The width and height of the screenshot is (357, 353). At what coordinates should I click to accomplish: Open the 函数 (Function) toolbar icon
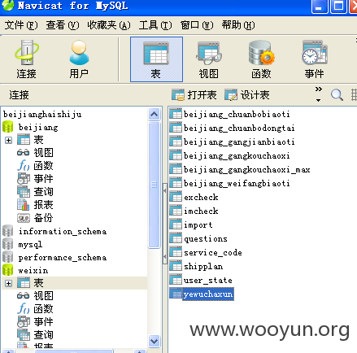[261, 59]
